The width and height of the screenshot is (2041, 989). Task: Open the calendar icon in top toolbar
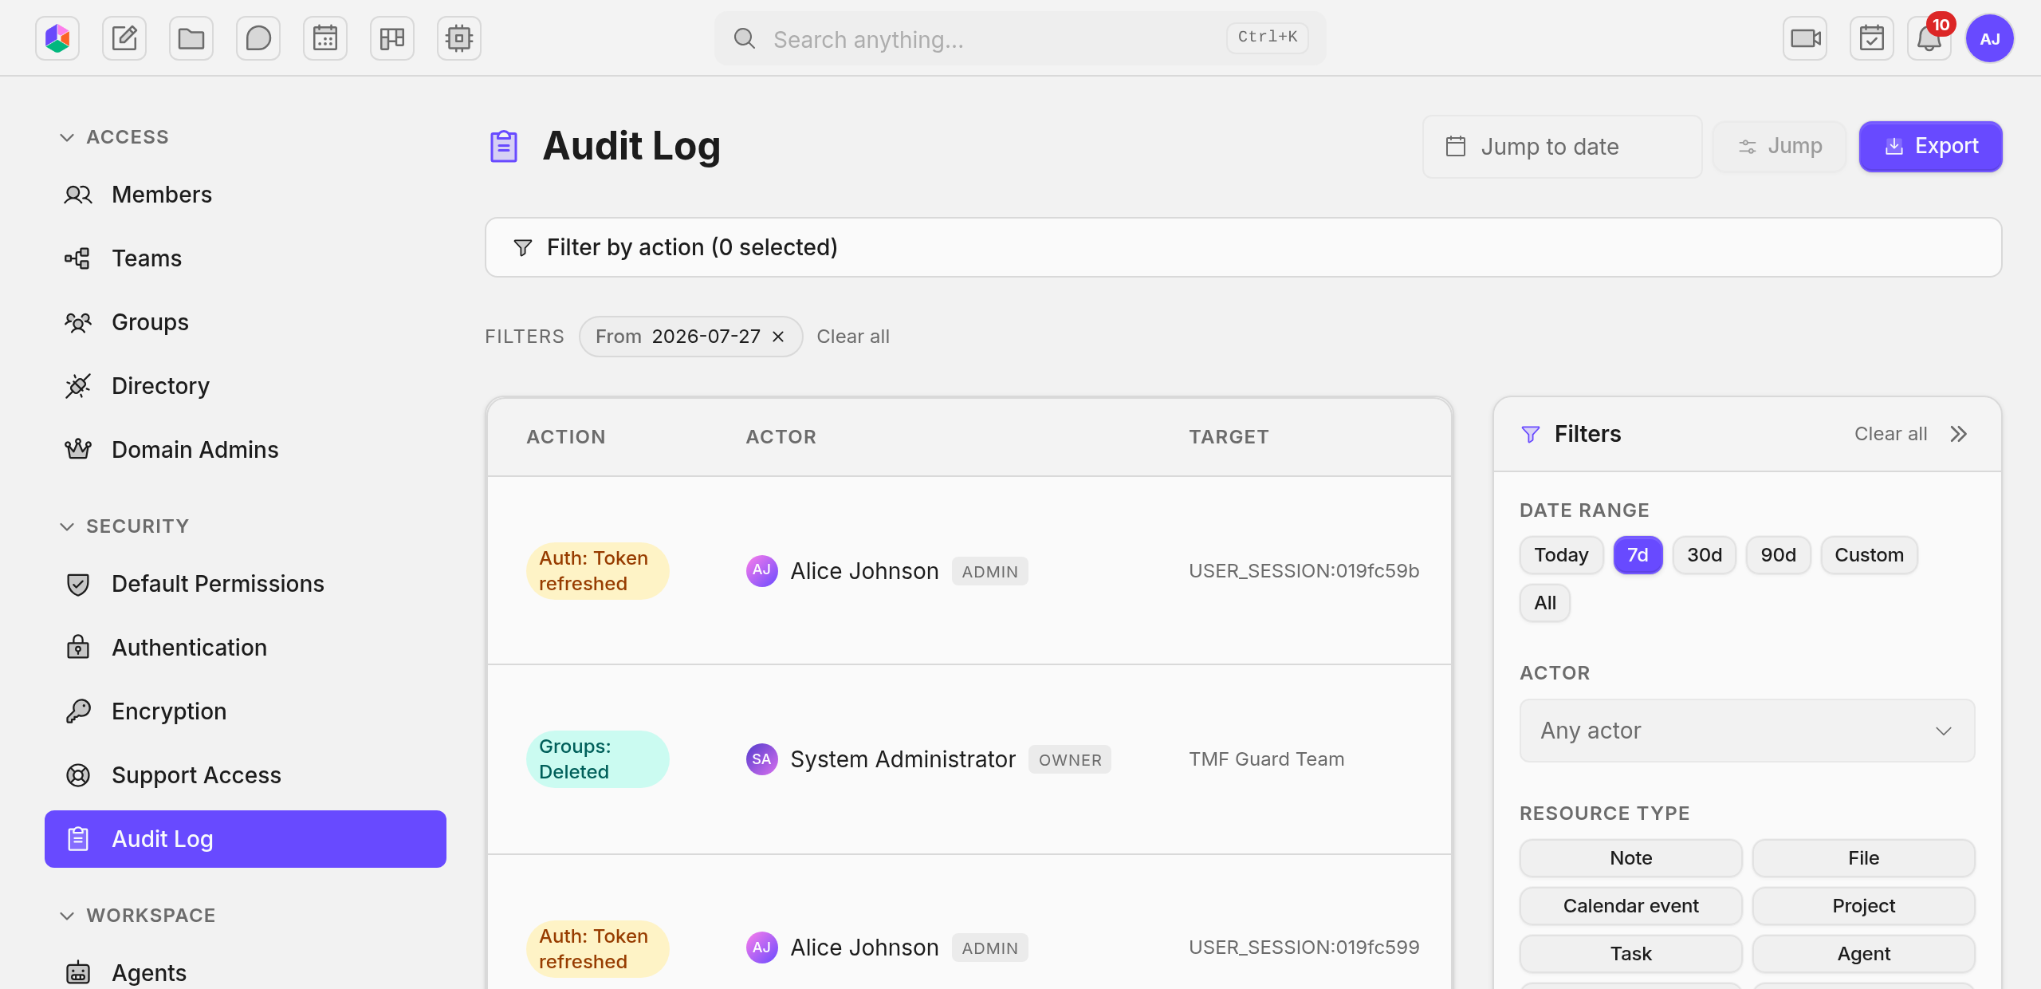point(325,38)
